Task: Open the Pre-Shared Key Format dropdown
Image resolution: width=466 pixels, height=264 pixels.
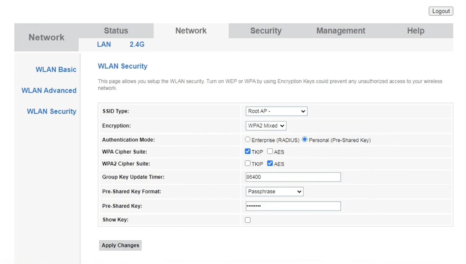Action: tap(274, 192)
